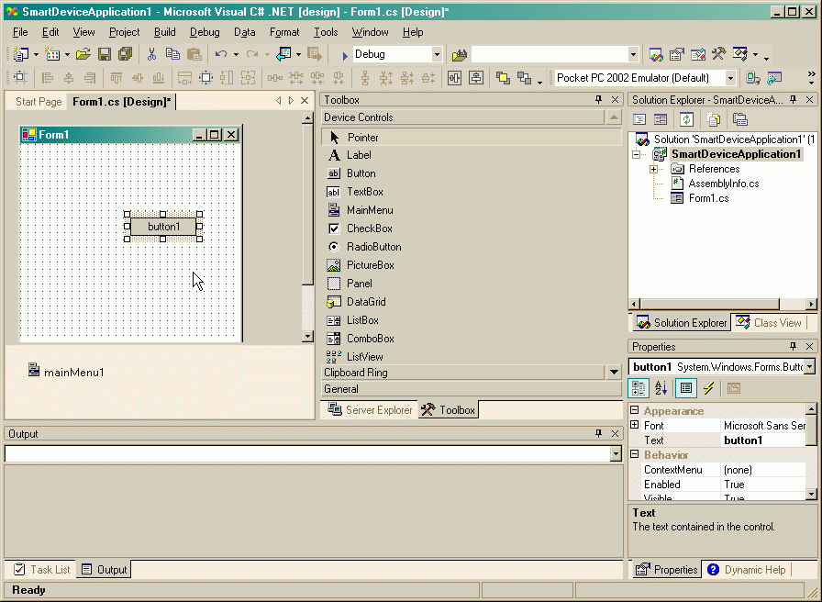Expand the References node in Solution Explorer
This screenshot has height=602, width=822.
[x=653, y=169]
